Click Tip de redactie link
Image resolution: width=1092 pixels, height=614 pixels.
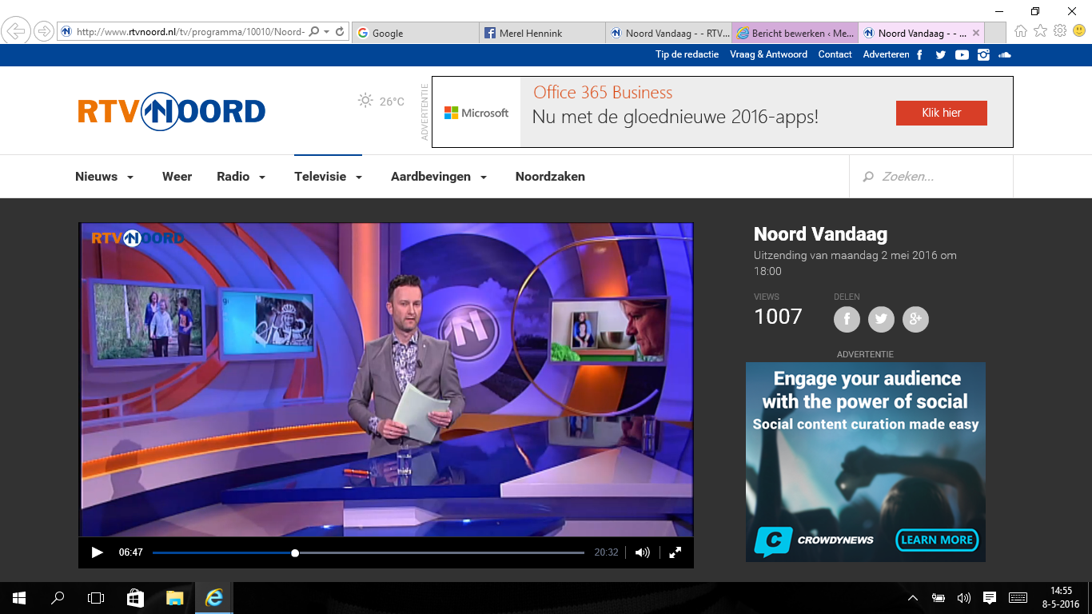[687, 54]
